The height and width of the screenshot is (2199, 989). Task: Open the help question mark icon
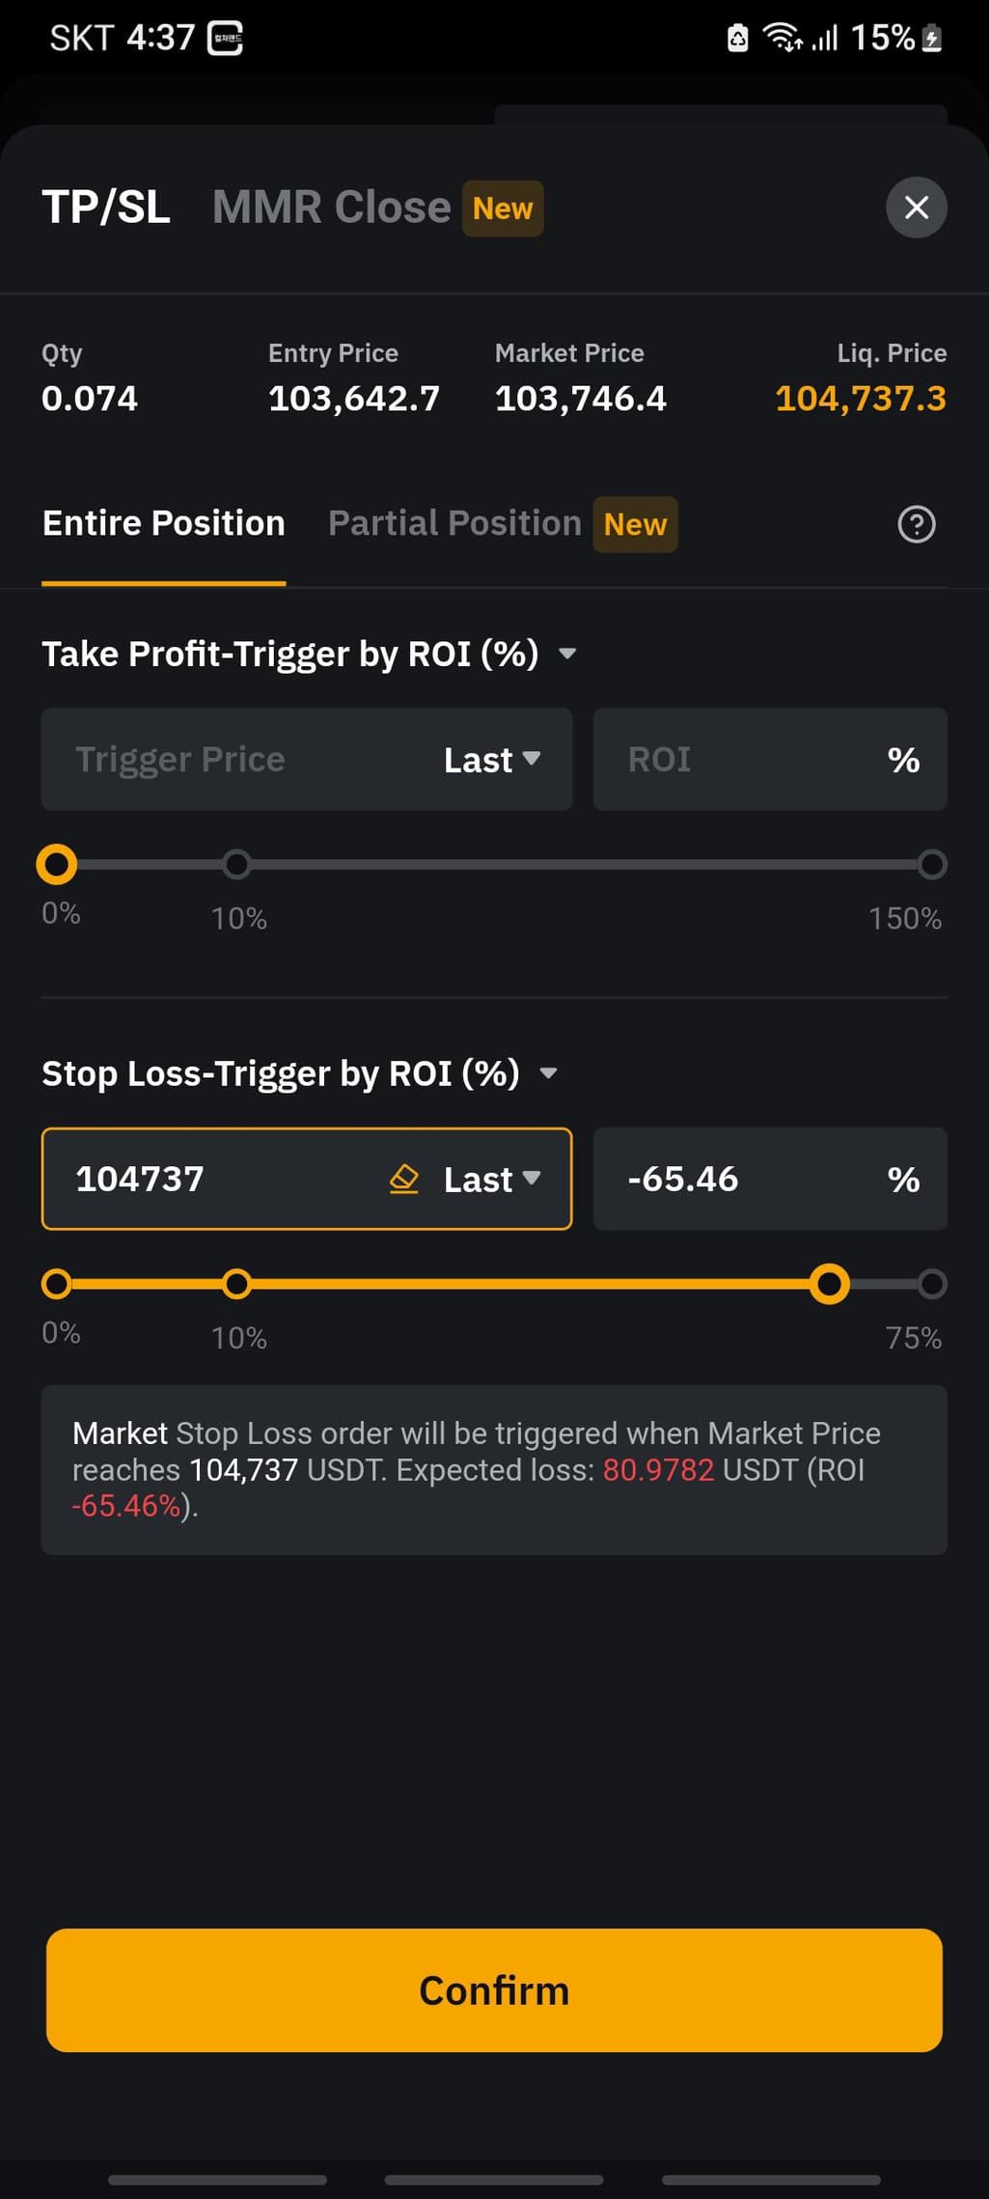[916, 524]
